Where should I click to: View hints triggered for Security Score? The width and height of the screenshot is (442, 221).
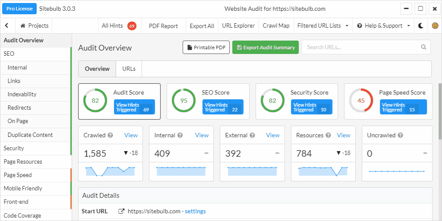point(312,107)
